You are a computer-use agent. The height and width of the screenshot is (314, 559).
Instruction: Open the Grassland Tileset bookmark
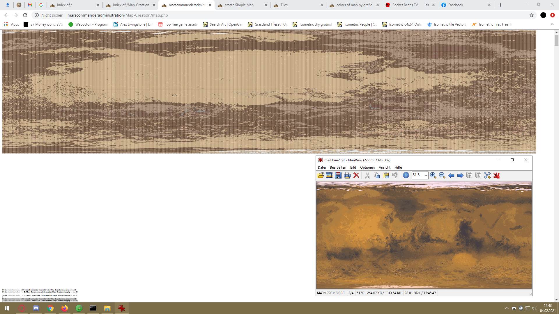tap(268, 24)
